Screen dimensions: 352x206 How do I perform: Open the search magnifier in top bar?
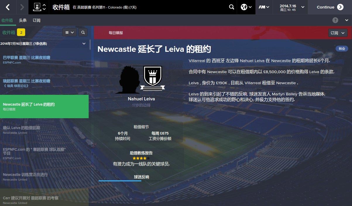(232, 7)
